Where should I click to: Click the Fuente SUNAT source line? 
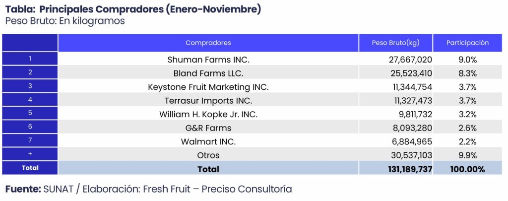point(149,189)
